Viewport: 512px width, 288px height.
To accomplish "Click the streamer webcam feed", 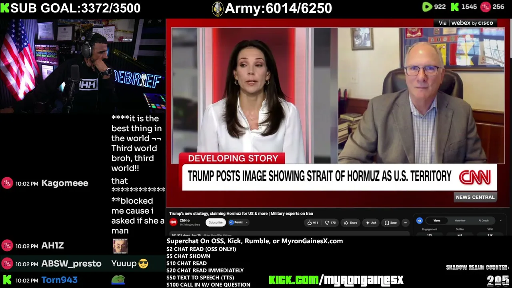I will 83,66.
